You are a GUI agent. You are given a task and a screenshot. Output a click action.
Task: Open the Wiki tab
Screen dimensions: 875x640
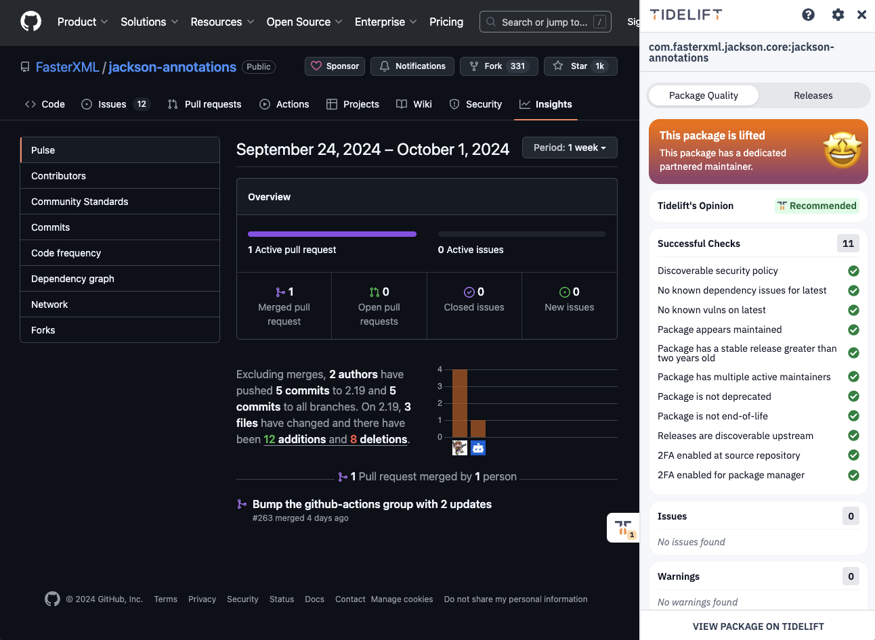point(414,104)
